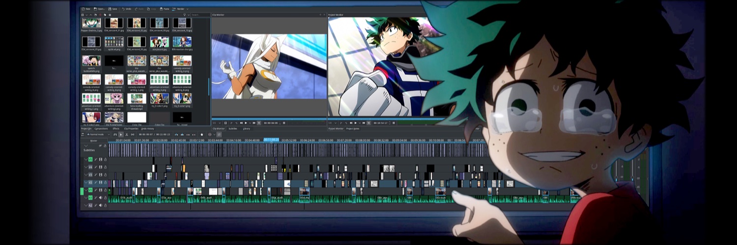This screenshot has width=737, height=245.
Task: Open the filter dropdown arrow beside the funnel
Action: tap(189, 15)
